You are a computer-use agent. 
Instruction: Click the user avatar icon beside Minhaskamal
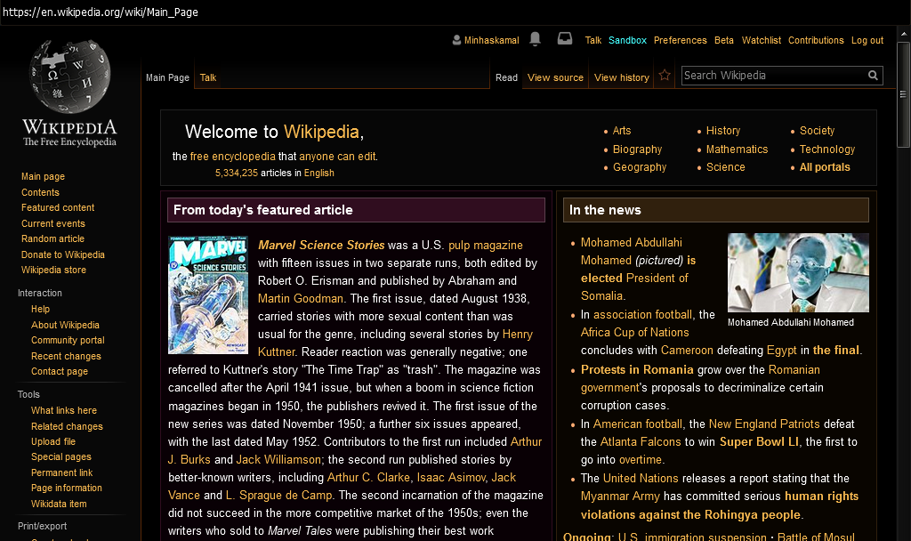pyautogui.click(x=456, y=40)
